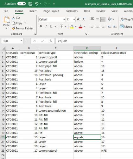Screen dimensions: 133x159
Task: Click Top Align icon
Action: 92,19
